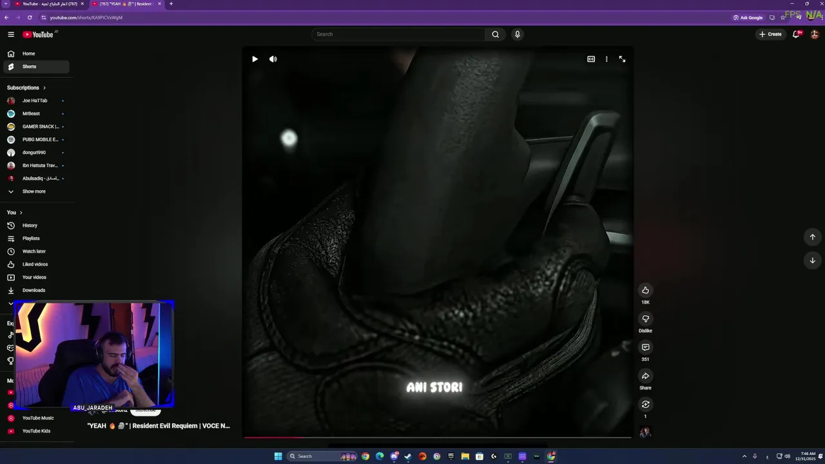The image size is (825, 464).
Task: Open the Shorts three-dot more menu
Action: (607, 59)
